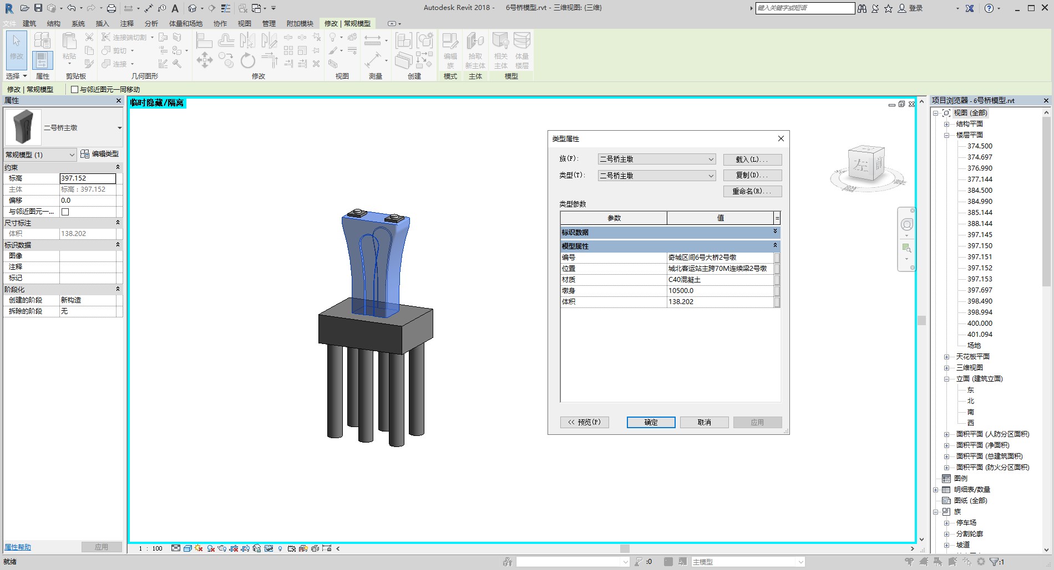Click the 重命名(R)... button
This screenshot has height=570, width=1054.
coord(752,191)
